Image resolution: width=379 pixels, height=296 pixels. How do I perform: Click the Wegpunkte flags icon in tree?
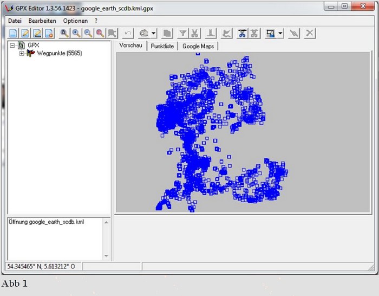click(30, 53)
